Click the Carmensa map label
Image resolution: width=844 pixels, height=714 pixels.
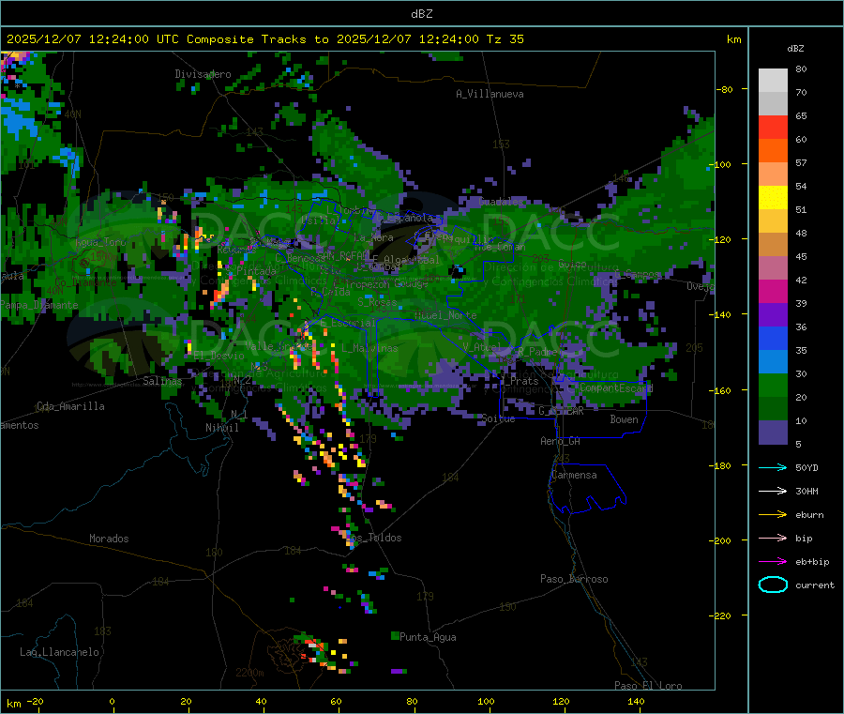(x=574, y=475)
